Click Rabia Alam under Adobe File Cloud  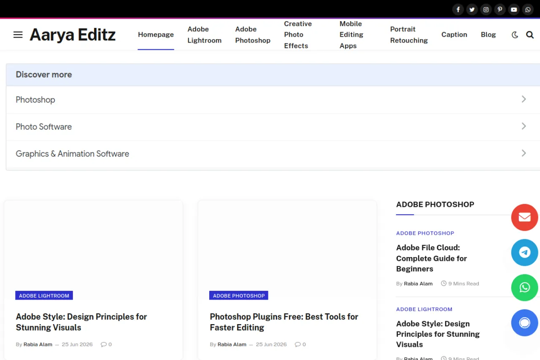pos(418,284)
